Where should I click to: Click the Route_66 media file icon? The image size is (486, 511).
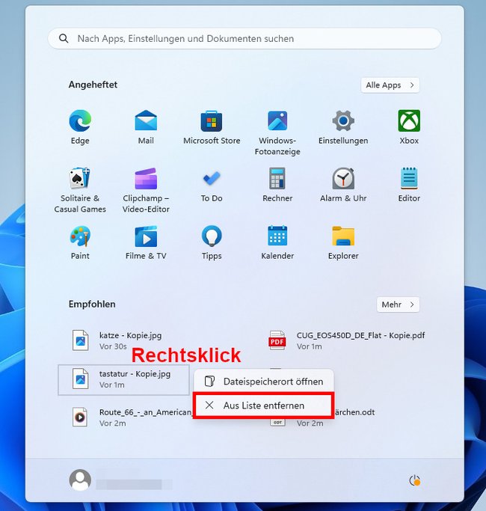coord(80,417)
